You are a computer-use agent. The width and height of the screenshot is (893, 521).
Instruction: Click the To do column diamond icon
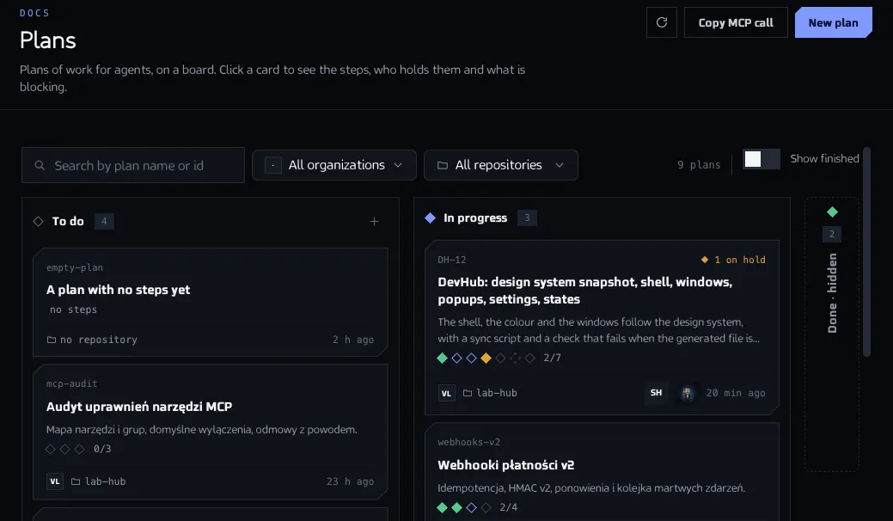click(38, 221)
